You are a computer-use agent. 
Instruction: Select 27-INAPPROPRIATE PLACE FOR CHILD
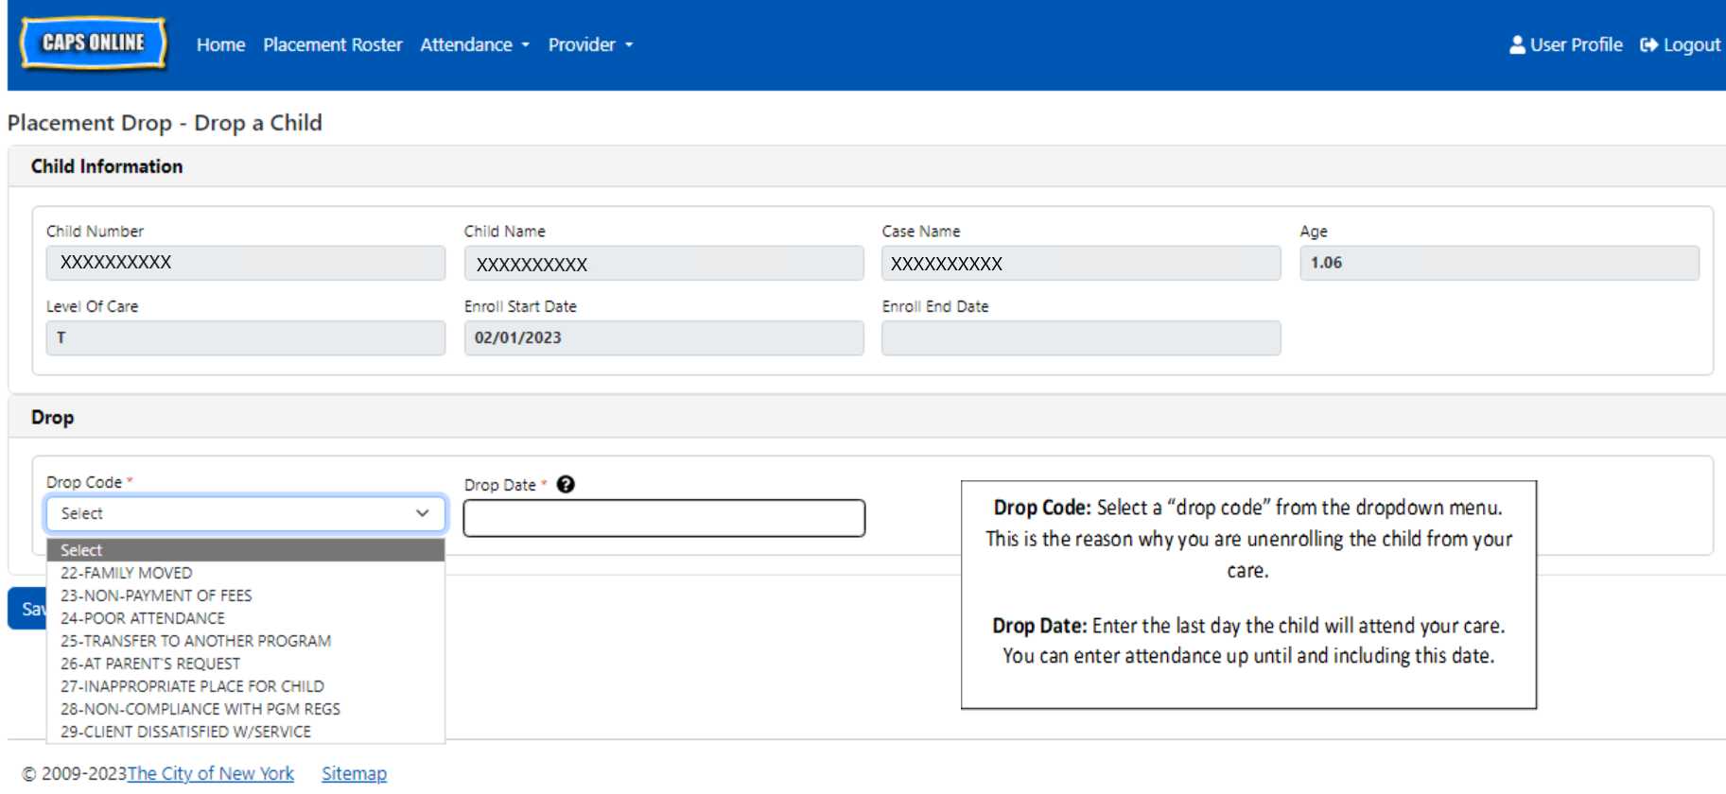(192, 686)
